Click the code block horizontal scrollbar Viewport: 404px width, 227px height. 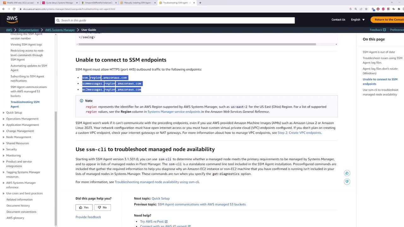coord(197,44)
